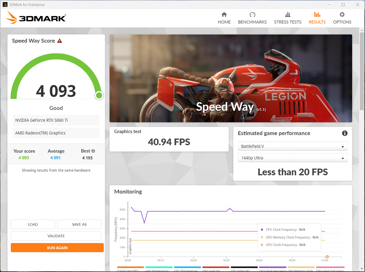Click the vertical scrollbar thumb

[362, 71]
